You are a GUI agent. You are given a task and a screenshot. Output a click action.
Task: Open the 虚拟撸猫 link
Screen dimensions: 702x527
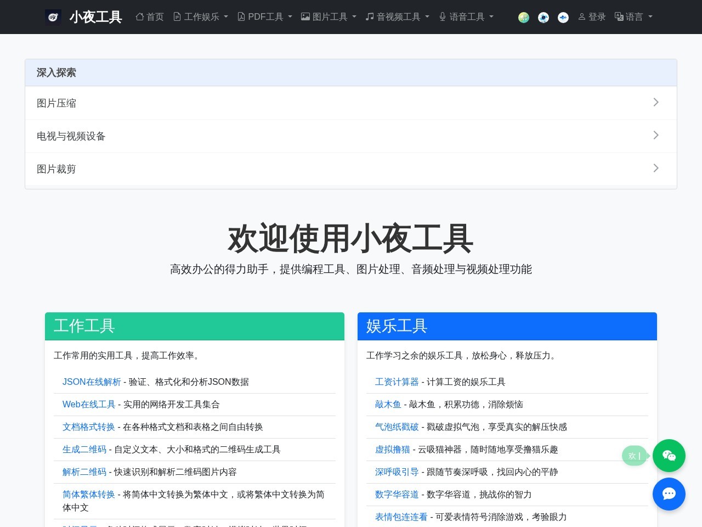point(393,450)
